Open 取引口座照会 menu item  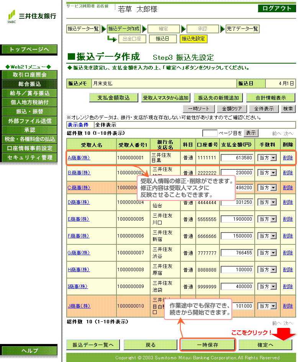pos(29,75)
